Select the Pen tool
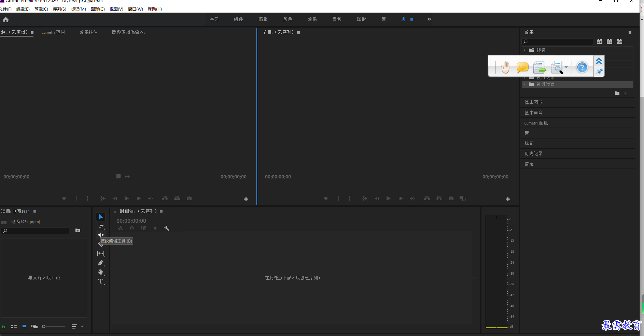Screen dimensions: 644x336 coord(101,263)
